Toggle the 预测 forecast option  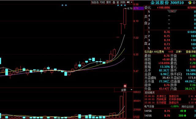tap(123, 2)
